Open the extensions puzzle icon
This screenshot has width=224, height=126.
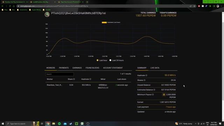pyautogui.click(x=210, y=6)
